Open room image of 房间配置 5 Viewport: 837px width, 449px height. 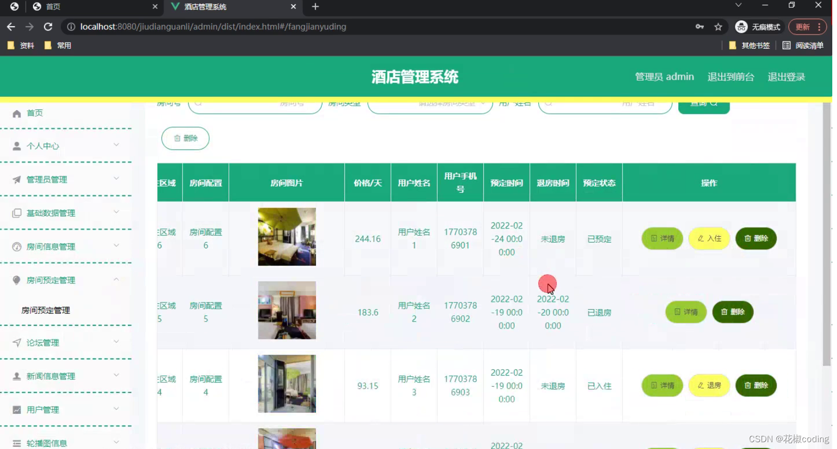(287, 310)
